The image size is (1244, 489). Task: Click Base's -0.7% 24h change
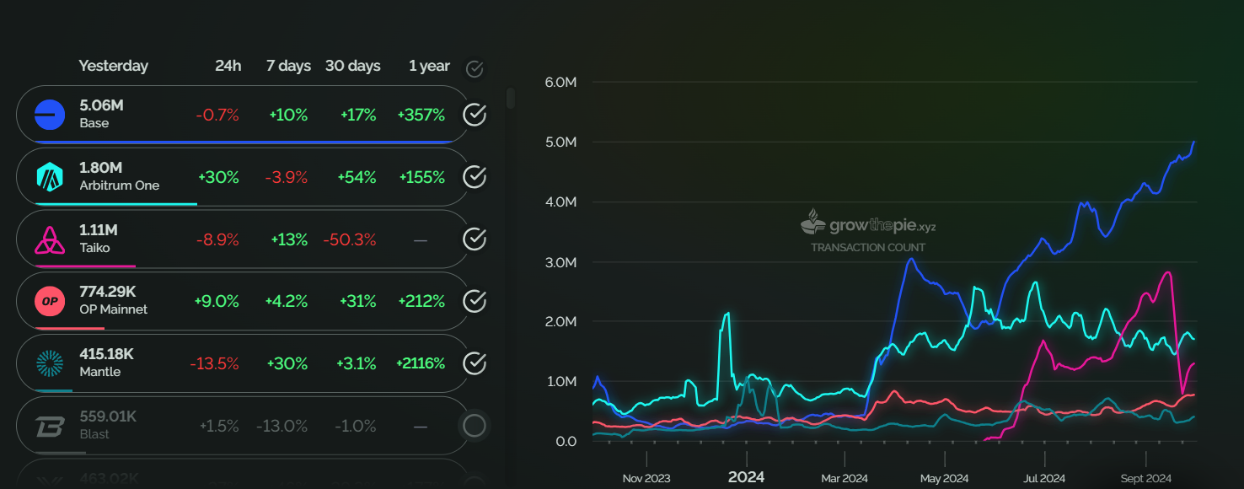(x=217, y=115)
